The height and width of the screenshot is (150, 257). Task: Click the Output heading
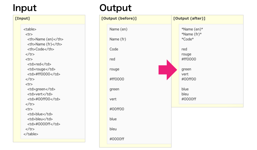116,8
